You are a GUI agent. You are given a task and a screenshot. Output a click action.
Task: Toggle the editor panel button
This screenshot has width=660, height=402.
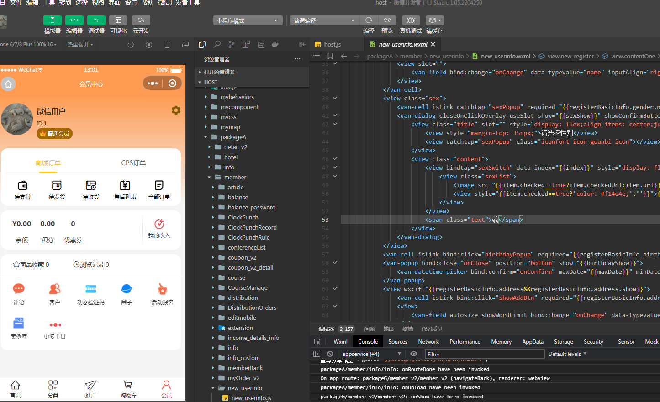[x=74, y=20]
